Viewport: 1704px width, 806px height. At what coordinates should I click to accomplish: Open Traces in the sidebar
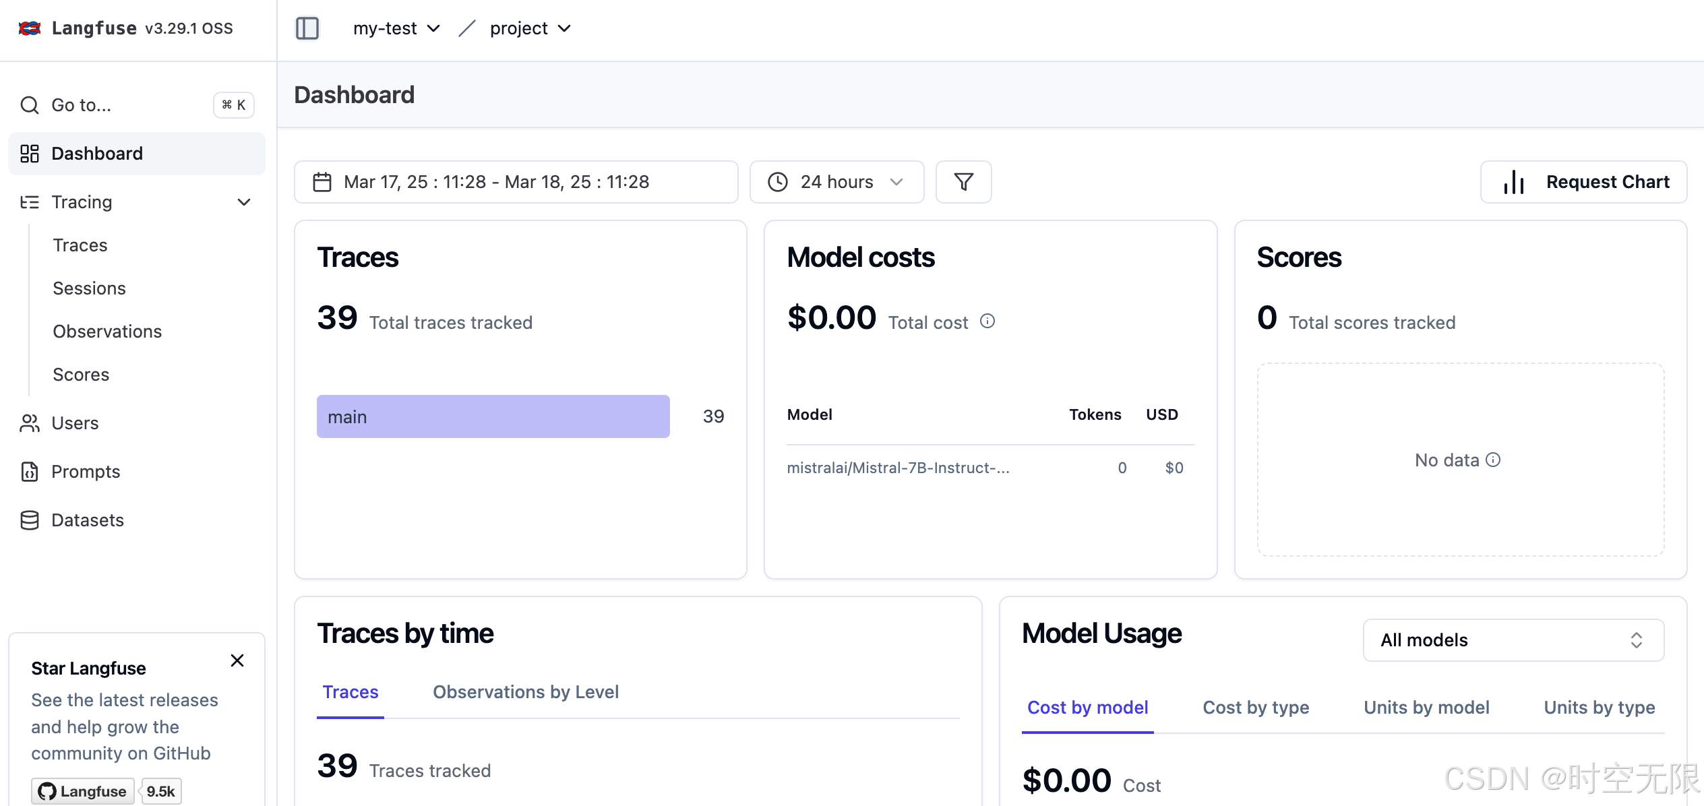click(80, 245)
